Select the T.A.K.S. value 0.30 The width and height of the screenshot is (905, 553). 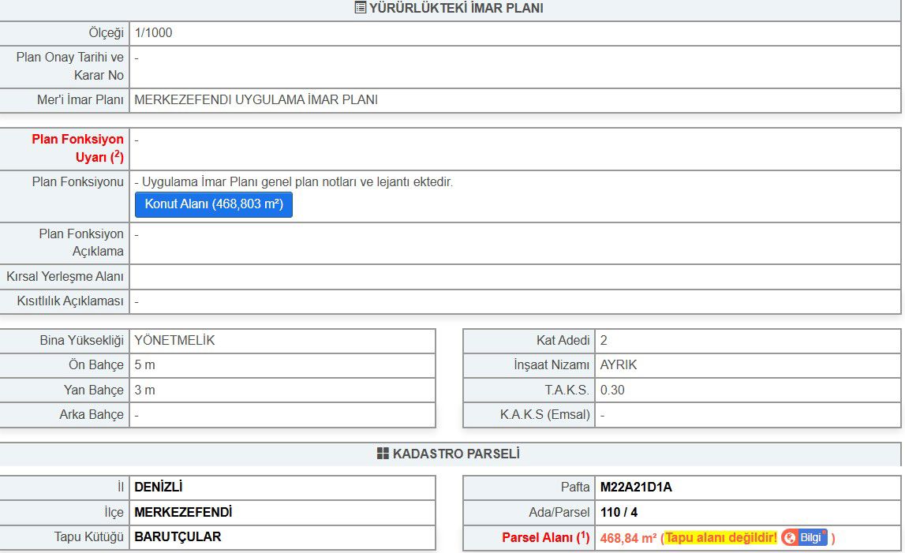(x=612, y=390)
